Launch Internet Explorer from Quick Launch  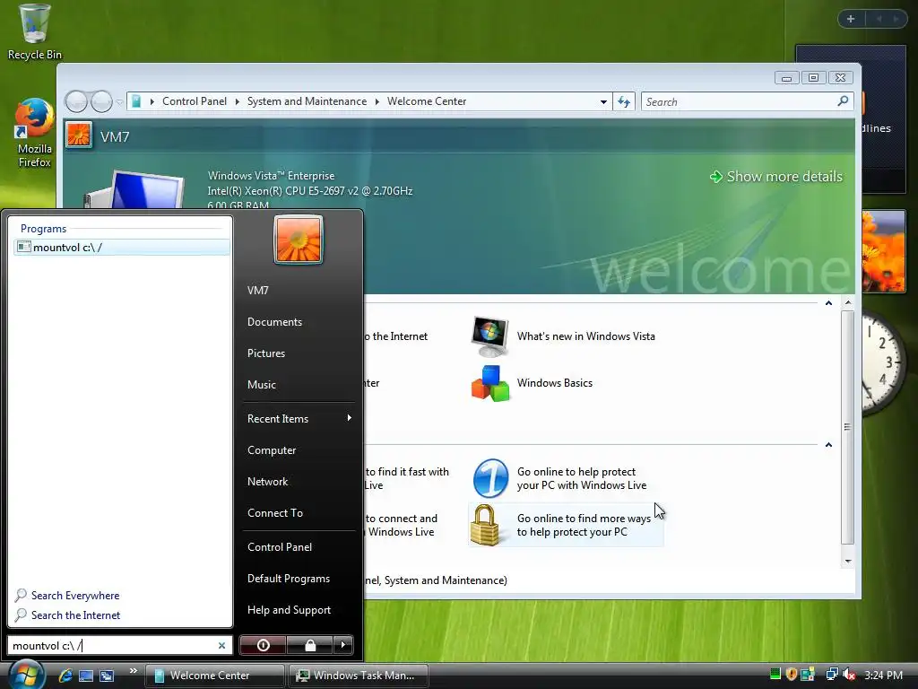pyautogui.click(x=65, y=676)
